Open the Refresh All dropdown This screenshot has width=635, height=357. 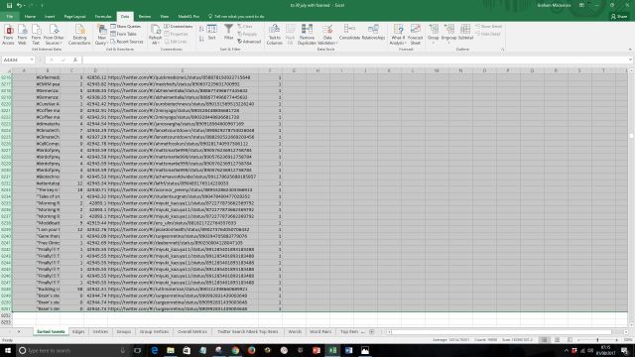coord(155,34)
